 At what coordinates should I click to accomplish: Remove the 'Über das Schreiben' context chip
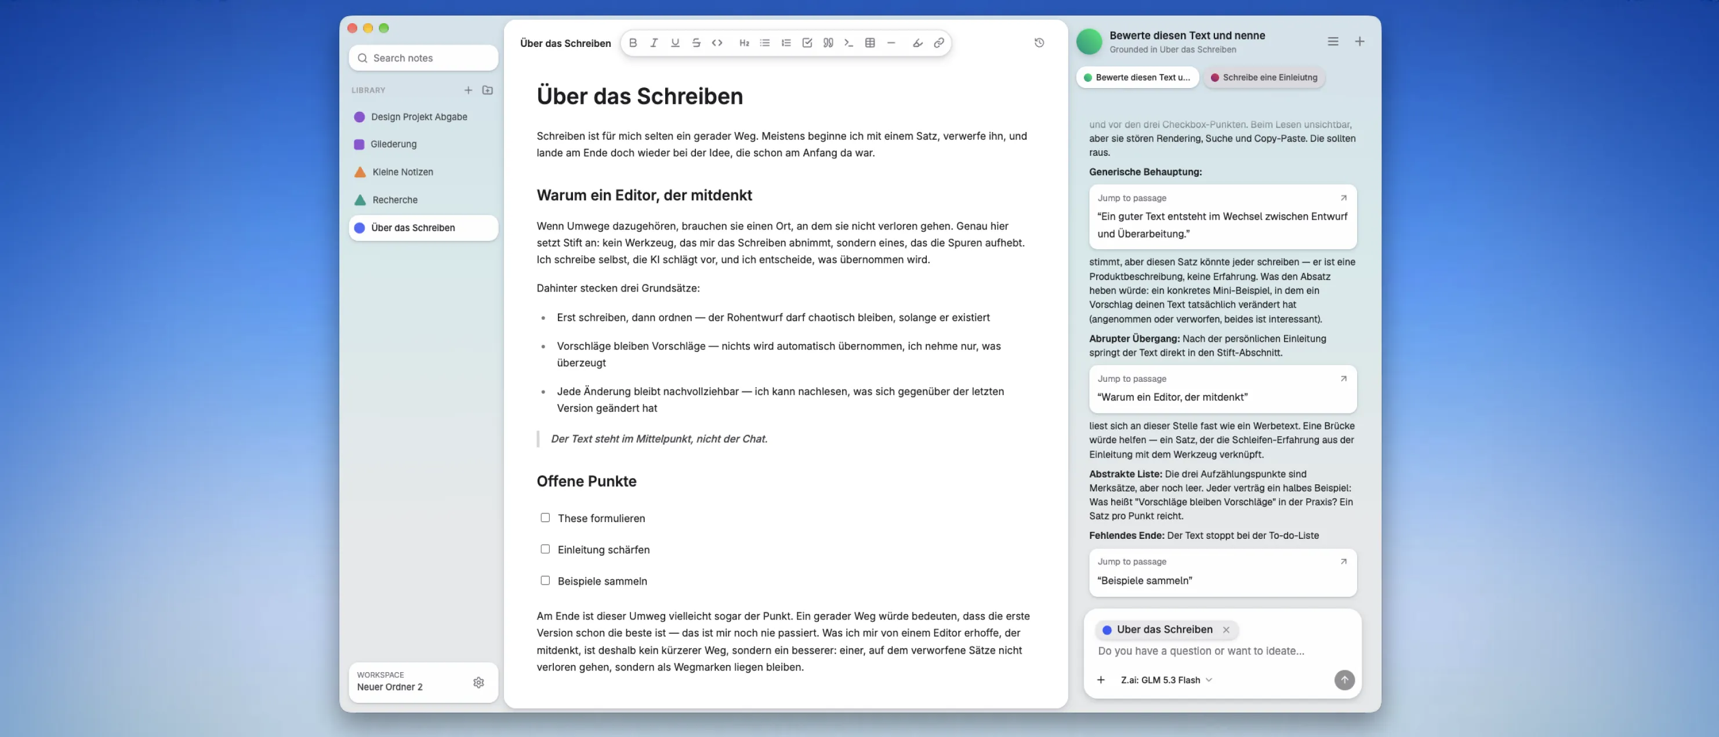click(x=1226, y=630)
